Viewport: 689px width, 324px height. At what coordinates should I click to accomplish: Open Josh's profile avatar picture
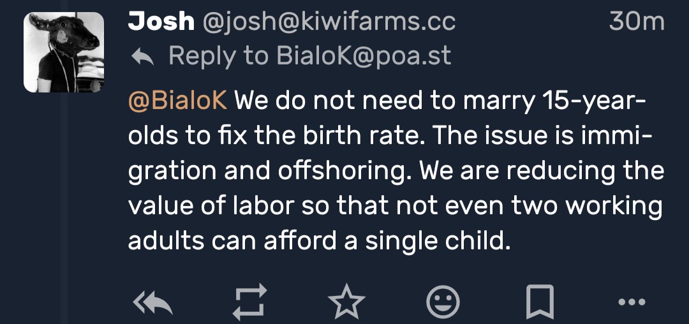[x=64, y=52]
